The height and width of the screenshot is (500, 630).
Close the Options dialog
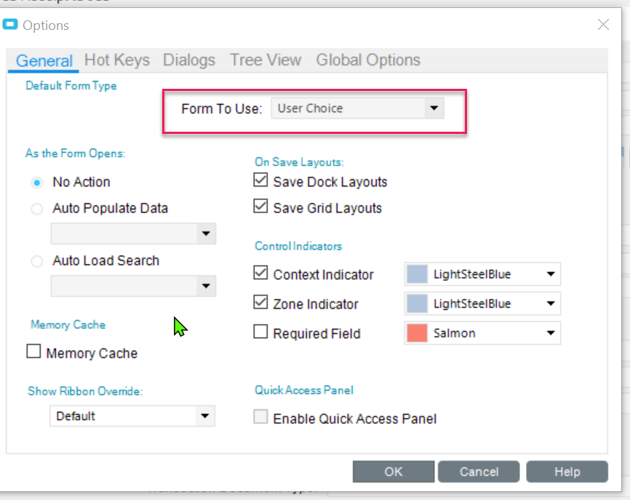pyautogui.click(x=603, y=25)
